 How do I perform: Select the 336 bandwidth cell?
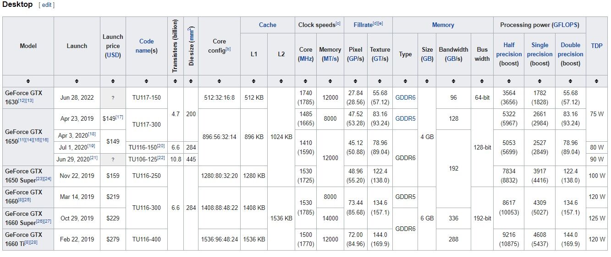click(453, 218)
